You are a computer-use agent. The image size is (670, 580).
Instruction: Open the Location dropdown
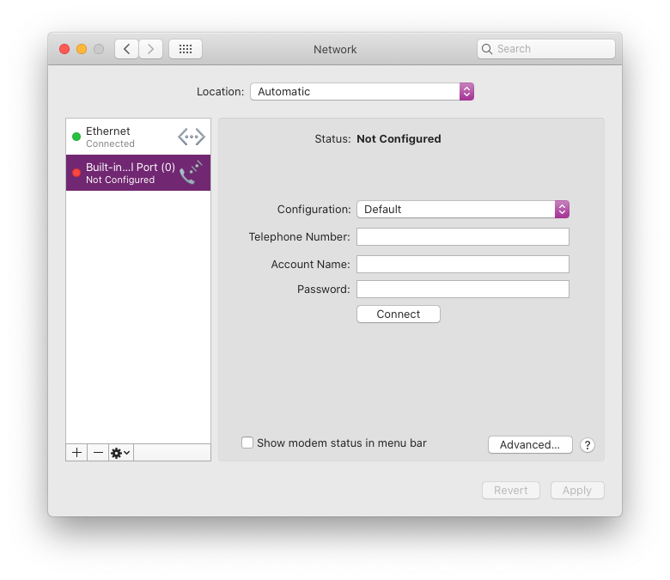click(362, 91)
